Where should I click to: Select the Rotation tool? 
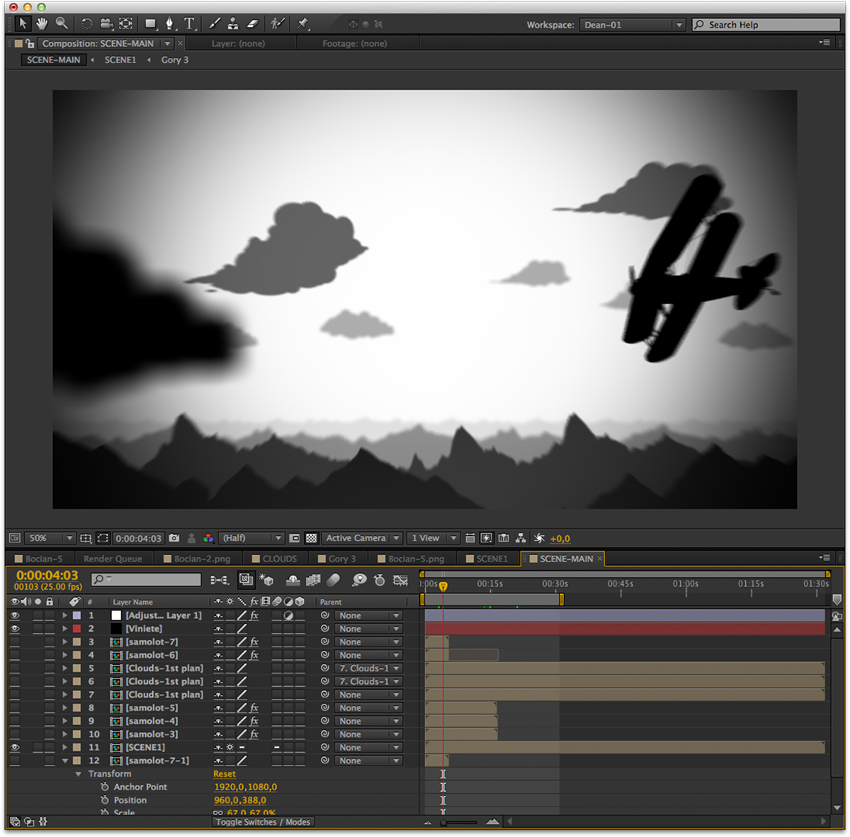[x=86, y=23]
